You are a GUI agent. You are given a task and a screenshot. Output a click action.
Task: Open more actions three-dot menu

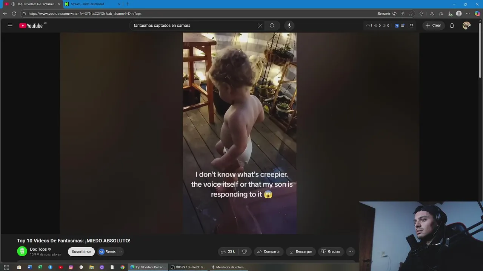pyautogui.click(x=351, y=251)
